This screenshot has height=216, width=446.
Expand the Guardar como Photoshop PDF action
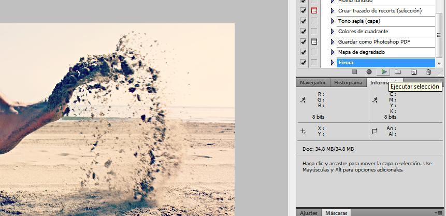332,41
